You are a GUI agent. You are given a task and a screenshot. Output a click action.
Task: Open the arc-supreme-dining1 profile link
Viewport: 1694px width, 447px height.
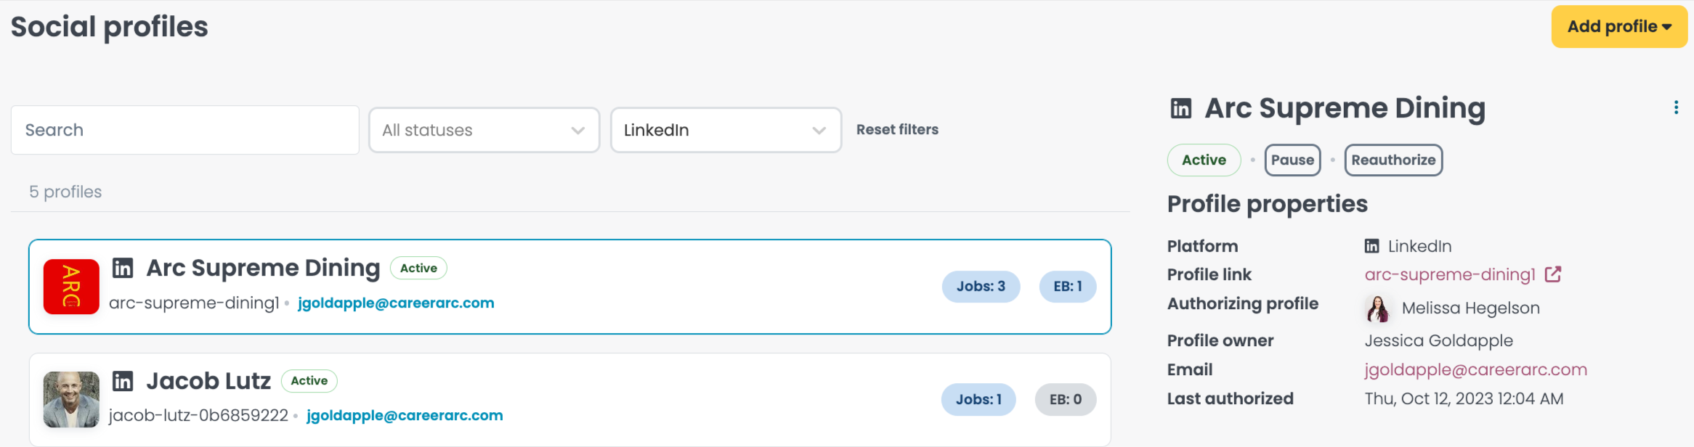(1450, 274)
